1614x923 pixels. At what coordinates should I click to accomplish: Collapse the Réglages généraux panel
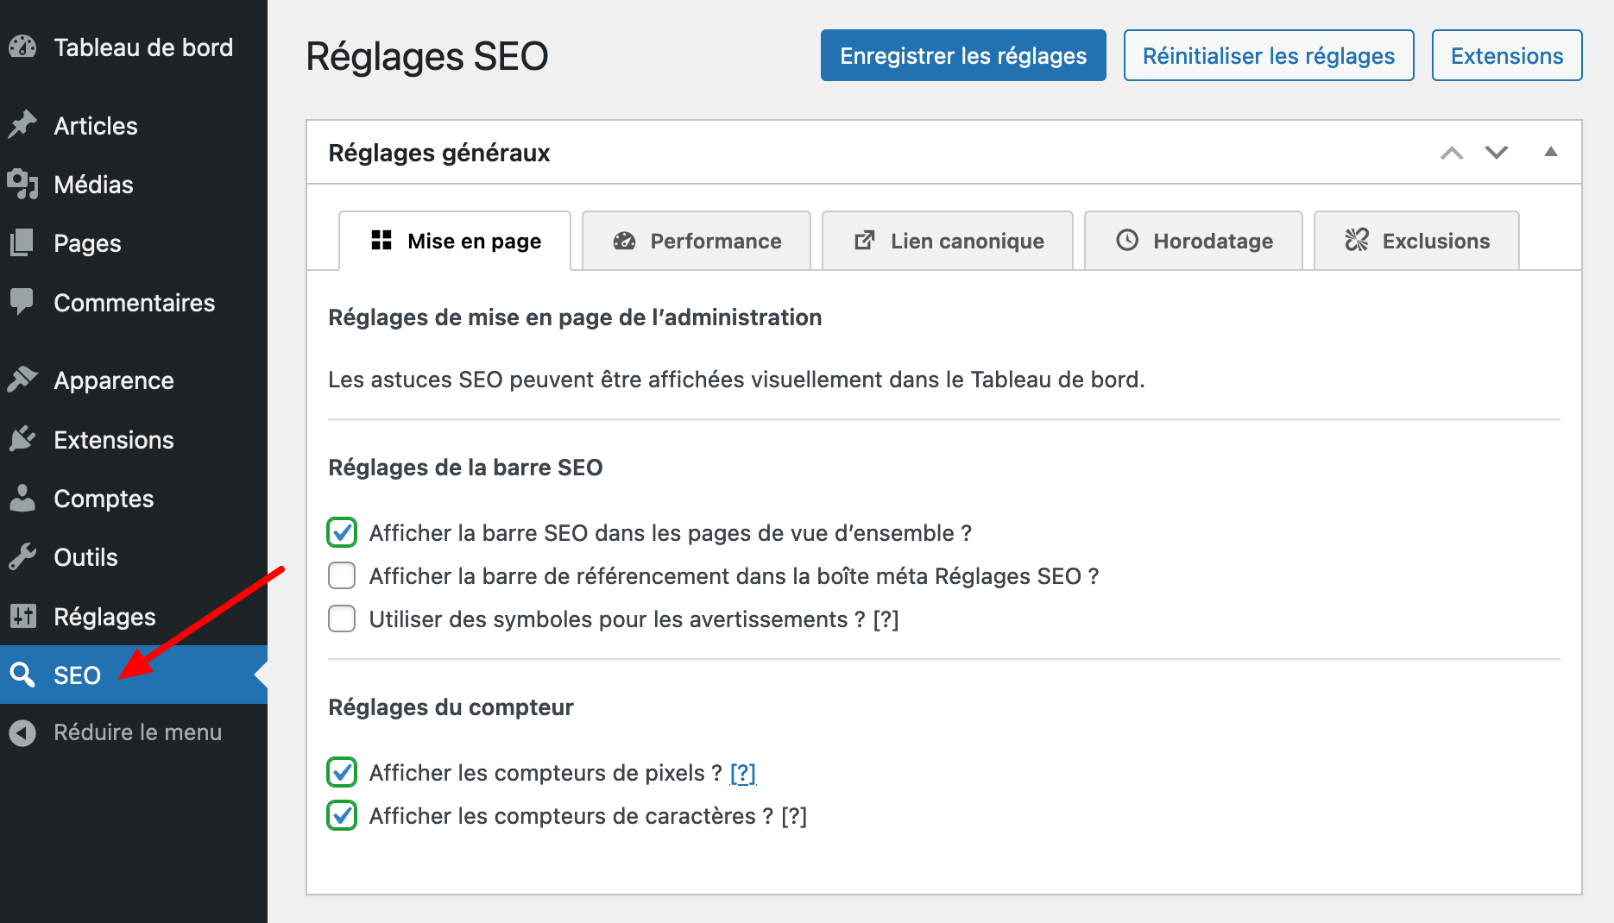click(1551, 152)
